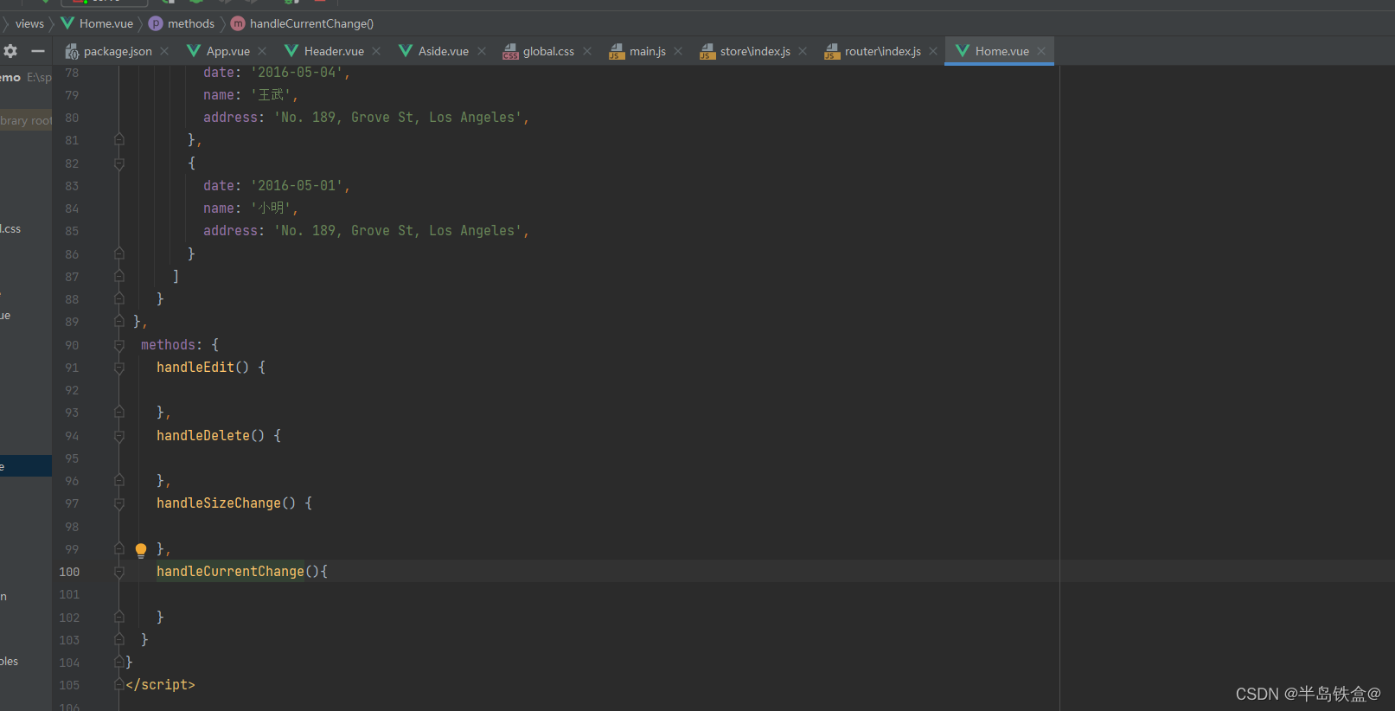1395x711 pixels.
Task: Fold object literal at line 82
Action: click(x=119, y=163)
